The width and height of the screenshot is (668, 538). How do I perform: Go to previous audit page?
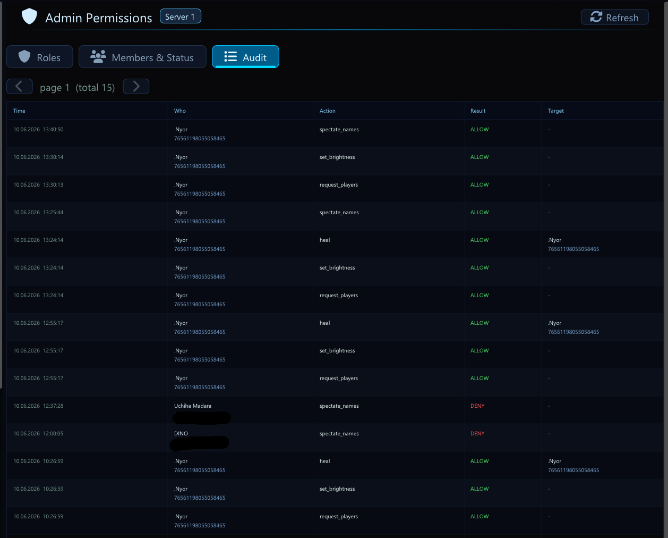(x=20, y=86)
